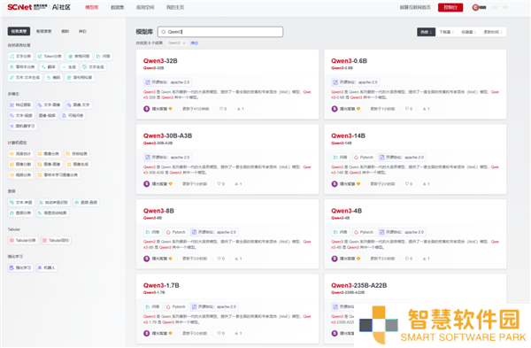Click the search magnifier icon in model search box
The image size is (531, 348).
pos(164,32)
